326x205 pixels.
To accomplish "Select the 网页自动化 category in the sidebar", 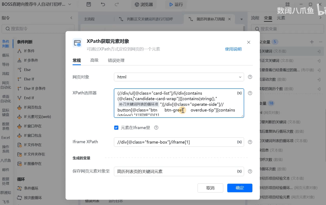I will point(6,85).
